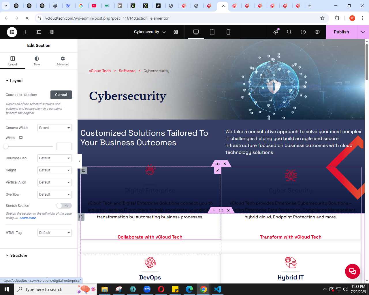Screen dimensions: 369x295
Task: Open the browser tab search chevron
Action: click(x=6, y=6)
